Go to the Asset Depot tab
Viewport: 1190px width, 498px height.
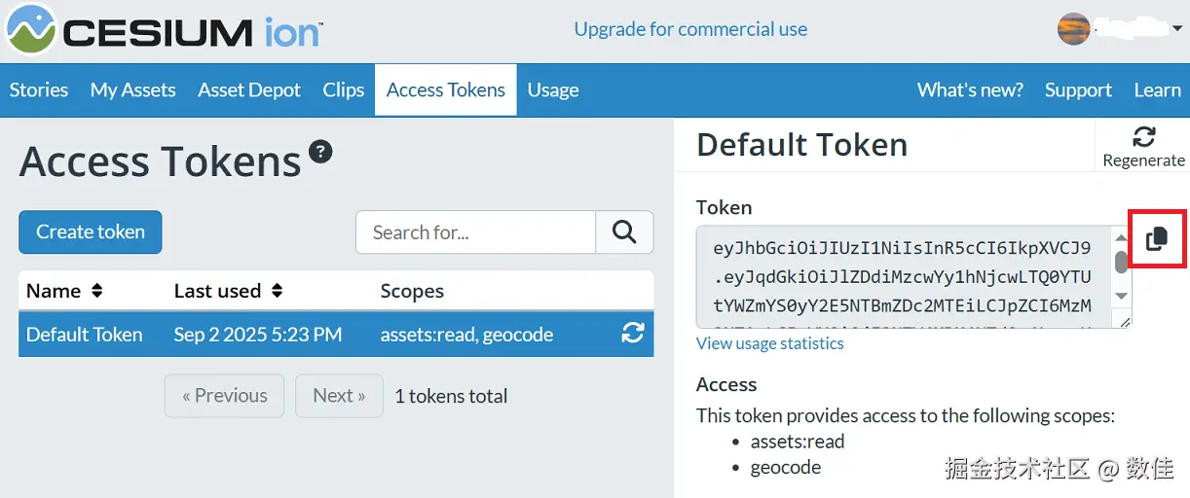249,90
